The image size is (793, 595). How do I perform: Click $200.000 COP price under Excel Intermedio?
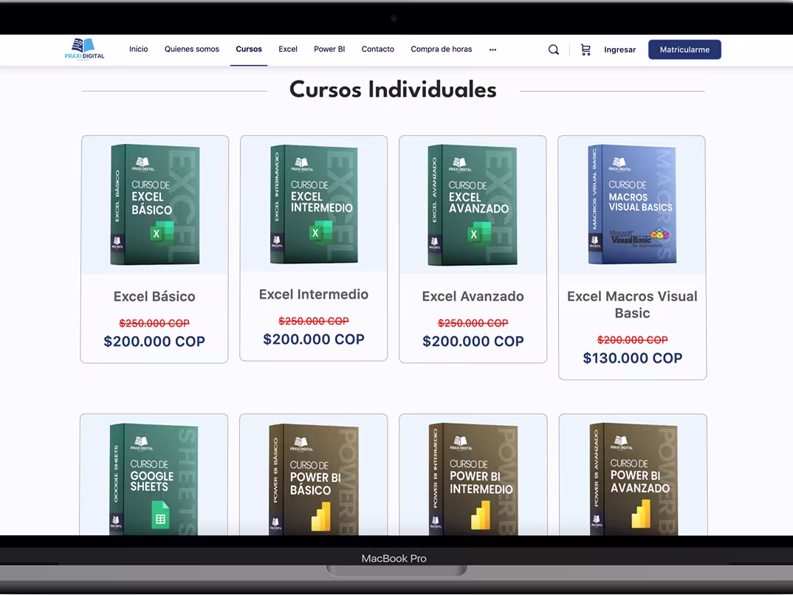[x=314, y=339]
